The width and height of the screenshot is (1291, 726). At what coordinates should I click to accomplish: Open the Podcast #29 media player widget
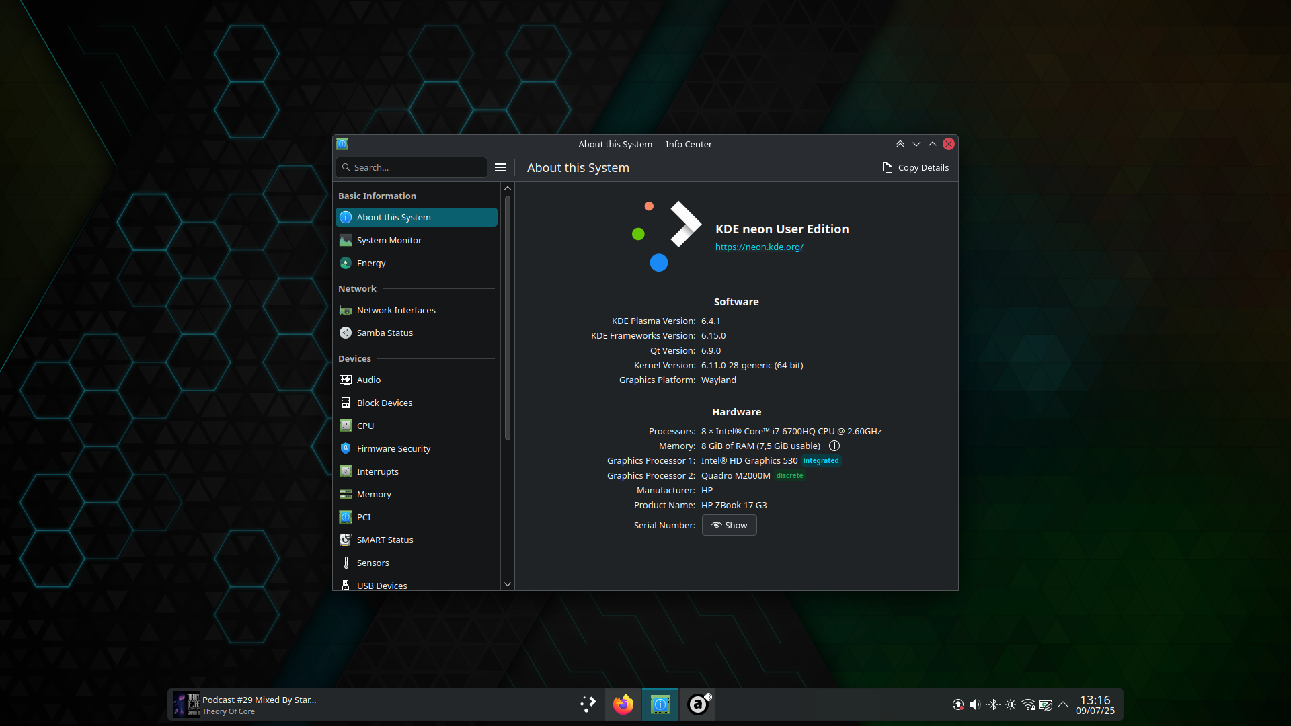coord(245,704)
